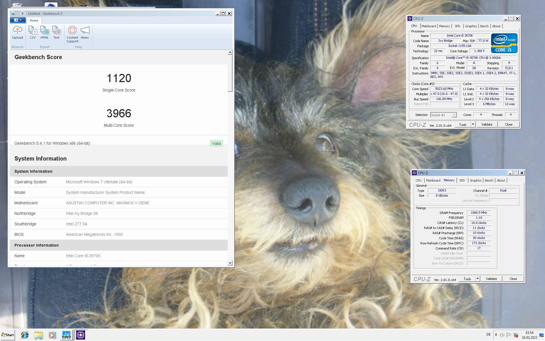Click Show Desktop monitor icon in tray

(x=542, y=335)
